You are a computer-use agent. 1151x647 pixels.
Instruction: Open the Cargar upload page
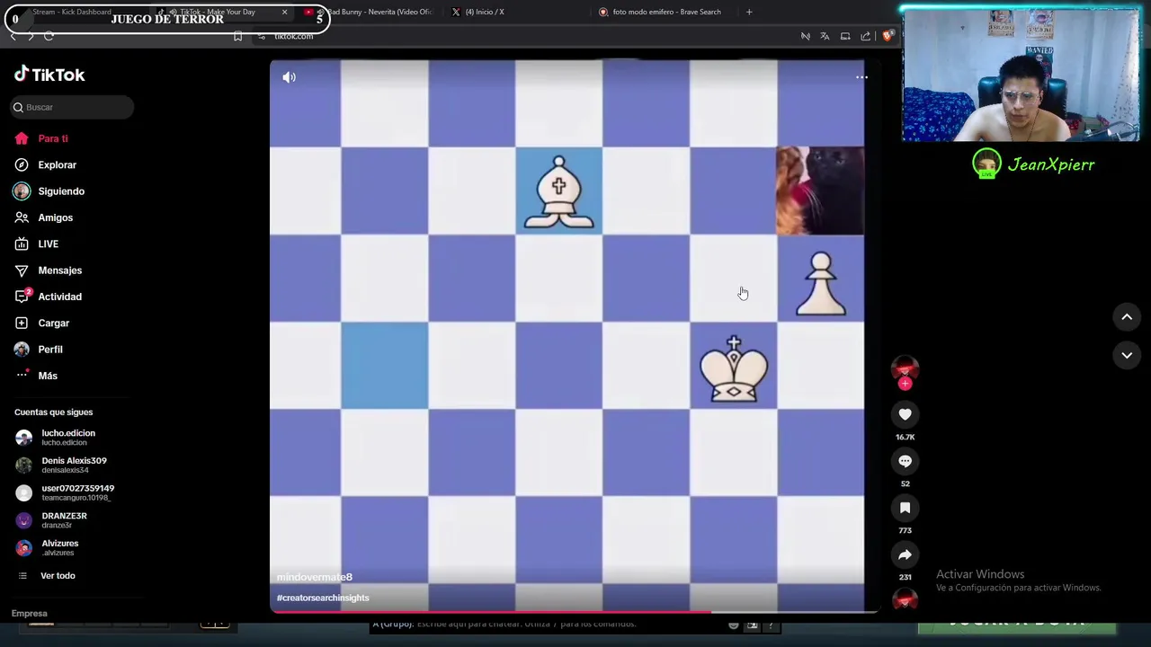(x=53, y=323)
